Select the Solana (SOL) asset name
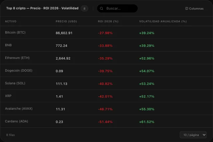Viewport: 213px width, 142px height. coord(15,83)
